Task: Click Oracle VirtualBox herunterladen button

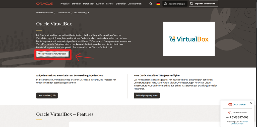Action: 52,54
